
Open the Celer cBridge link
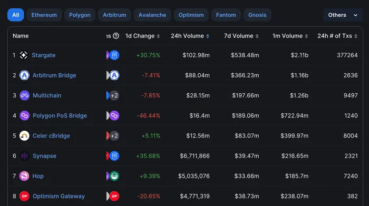click(x=51, y=136)
